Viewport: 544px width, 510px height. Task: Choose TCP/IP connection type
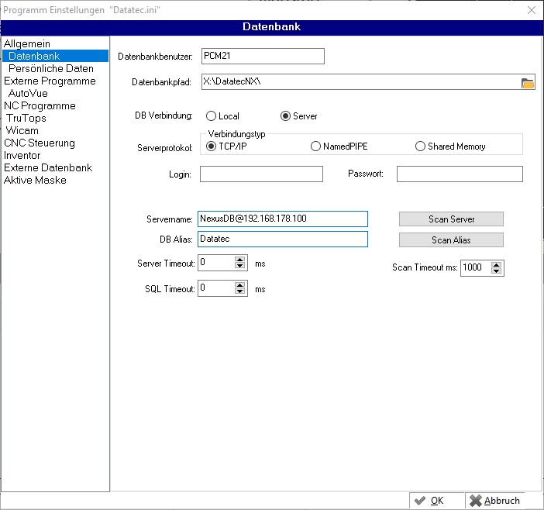(226, 146)
